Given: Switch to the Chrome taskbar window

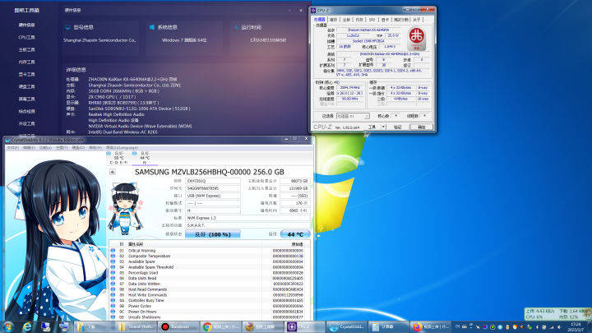Looking at the screenshot, I should click(220, 327).
